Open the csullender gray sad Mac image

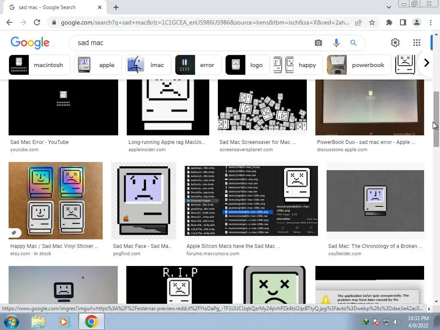pyautogui.click(x=375, y=201)
